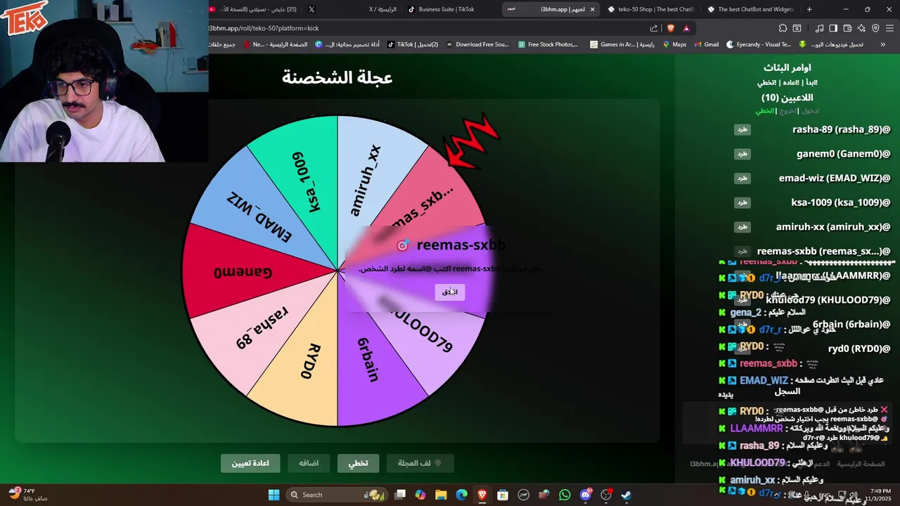This screenshot has height=506, width=900.
Task: Open the Brave Shields lion icon
Action: (x=670, y=28)
